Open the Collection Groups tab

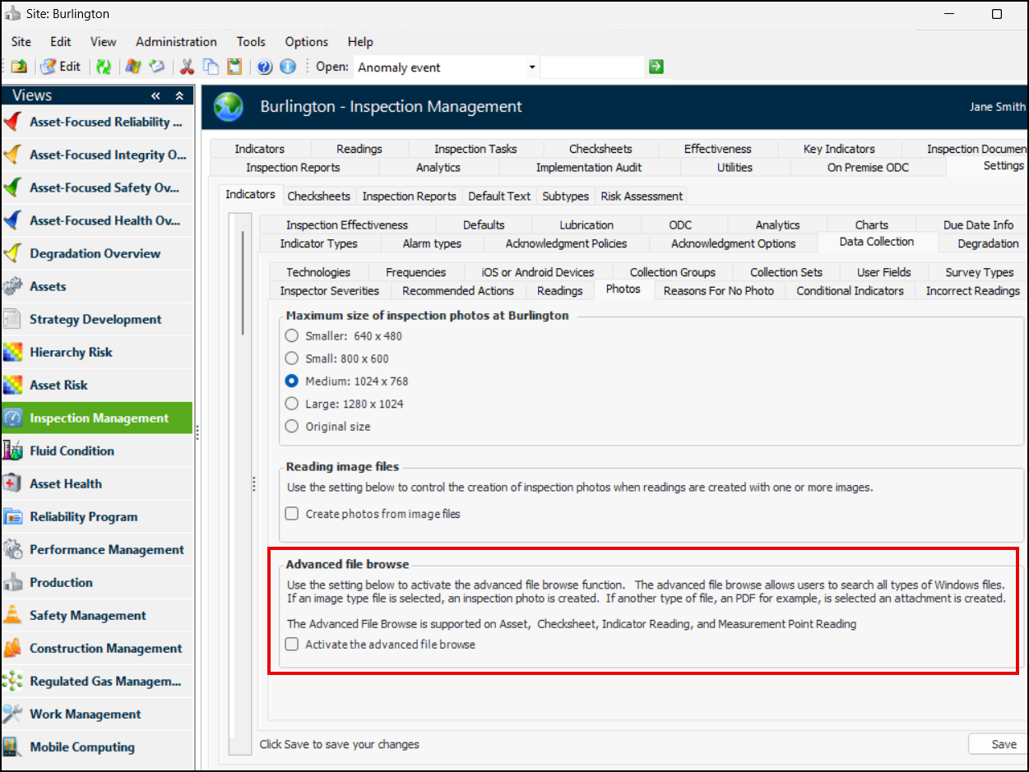[673, 272]
